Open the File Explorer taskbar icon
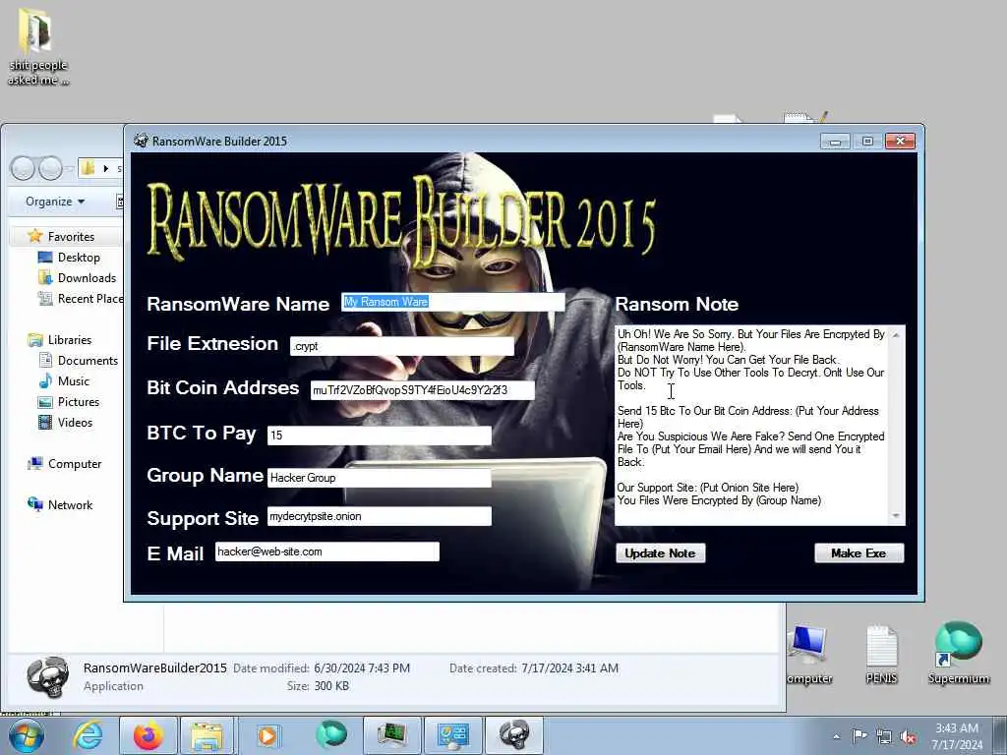 tap(207, 735)
